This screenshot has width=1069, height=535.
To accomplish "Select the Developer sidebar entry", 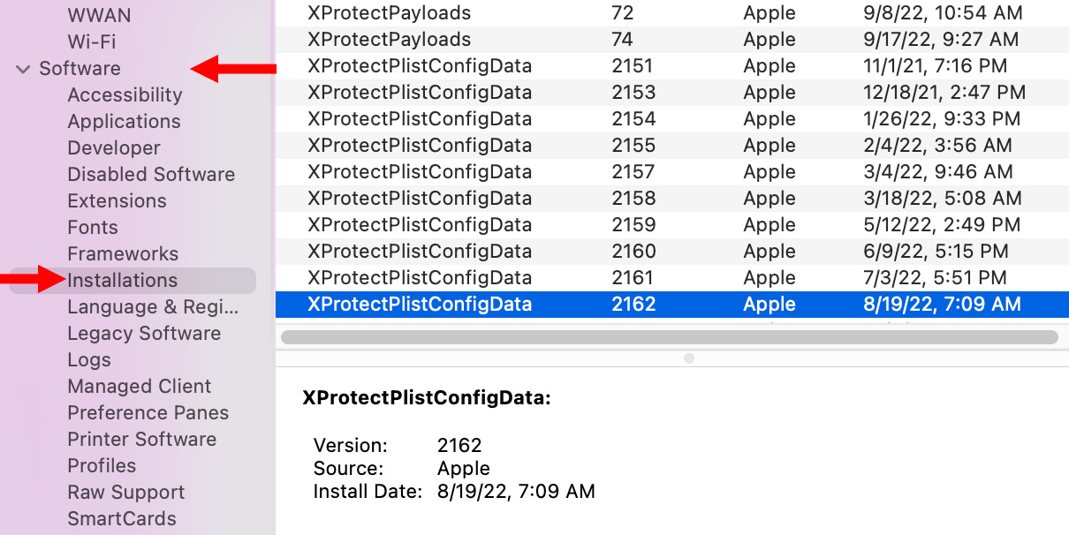I will (114, 148).
